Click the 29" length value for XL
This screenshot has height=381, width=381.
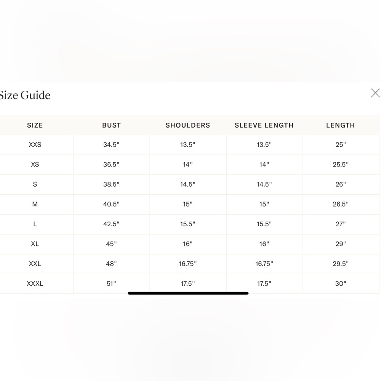340,244
